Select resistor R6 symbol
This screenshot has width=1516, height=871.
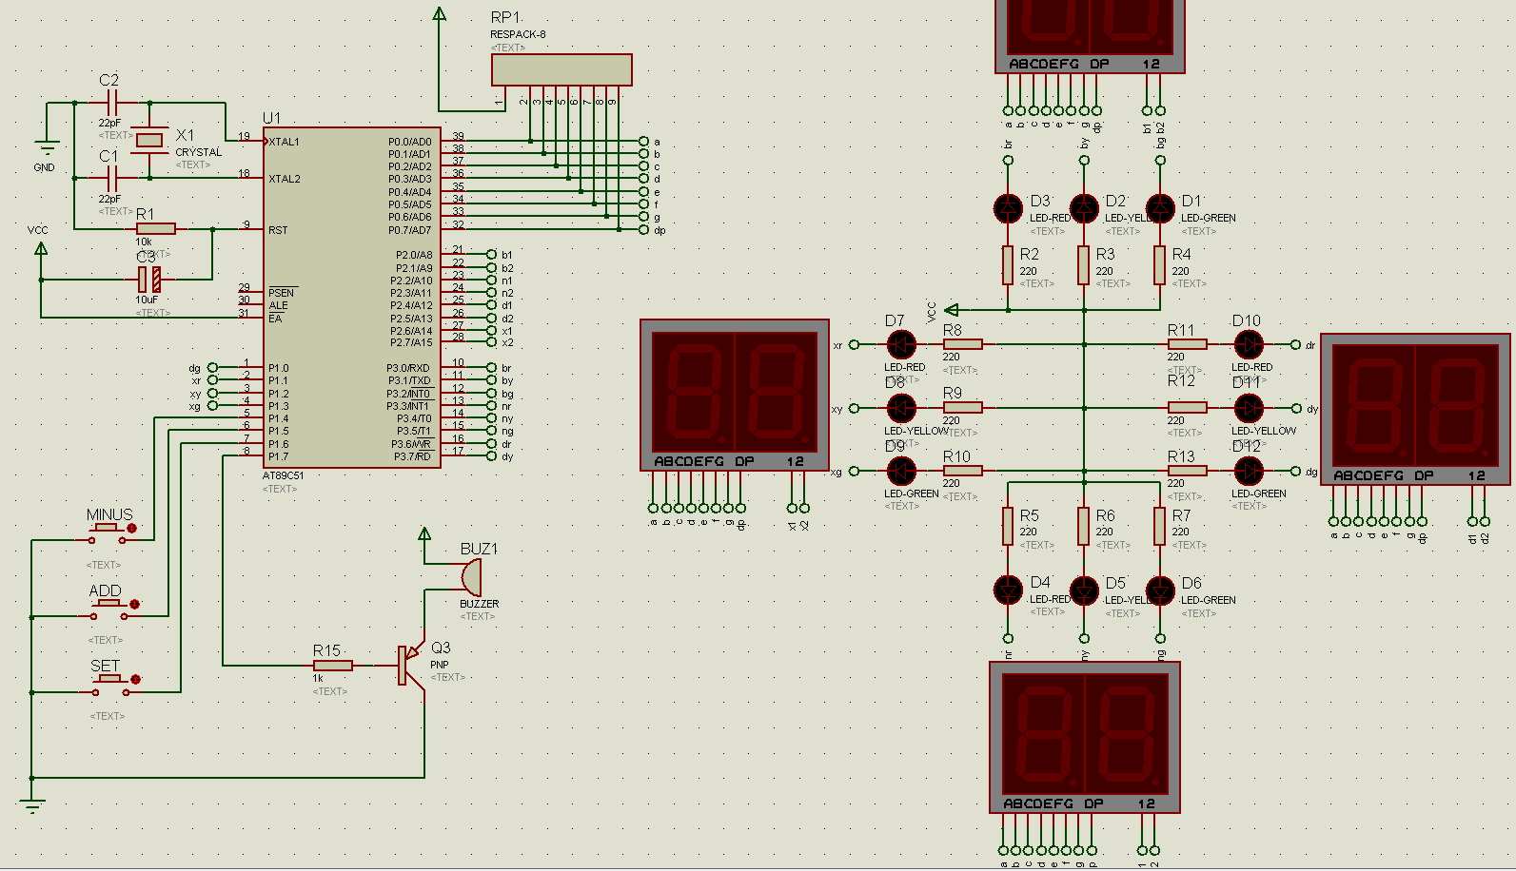coord(1084,526)
